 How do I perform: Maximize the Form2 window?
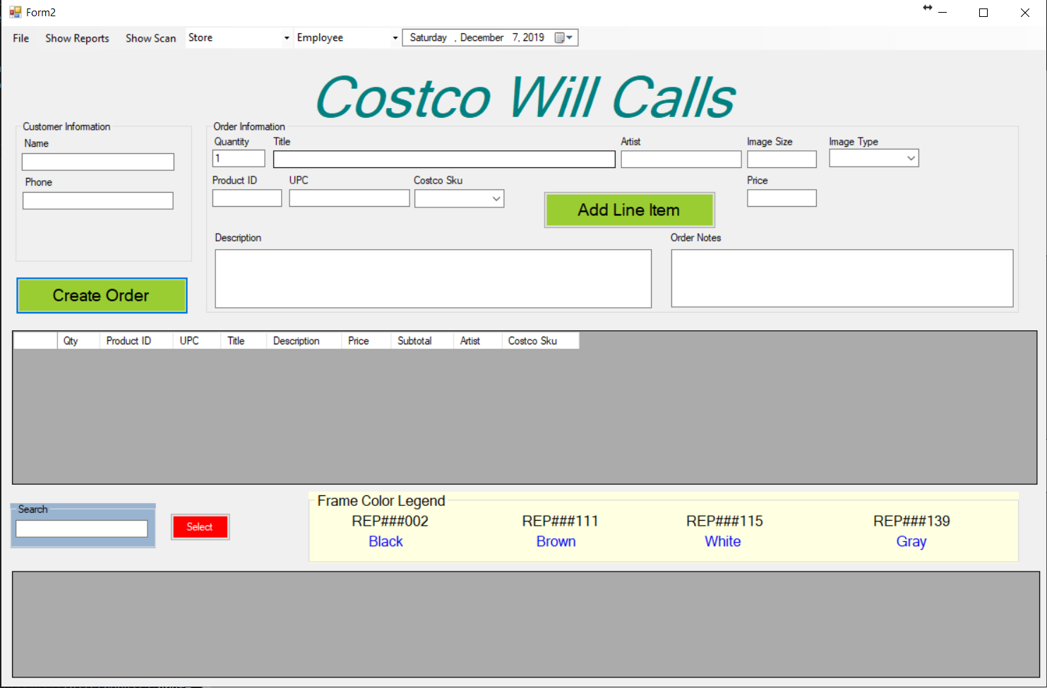[983, 13]
